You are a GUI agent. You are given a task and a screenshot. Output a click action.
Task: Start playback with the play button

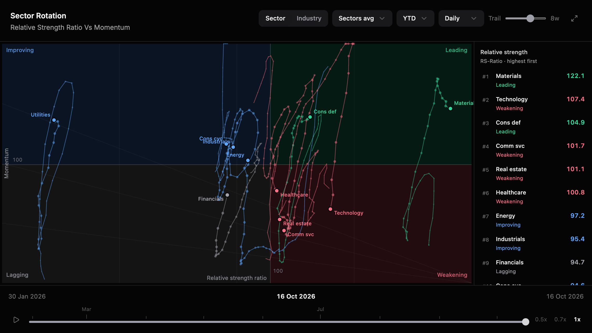point(16,320)
